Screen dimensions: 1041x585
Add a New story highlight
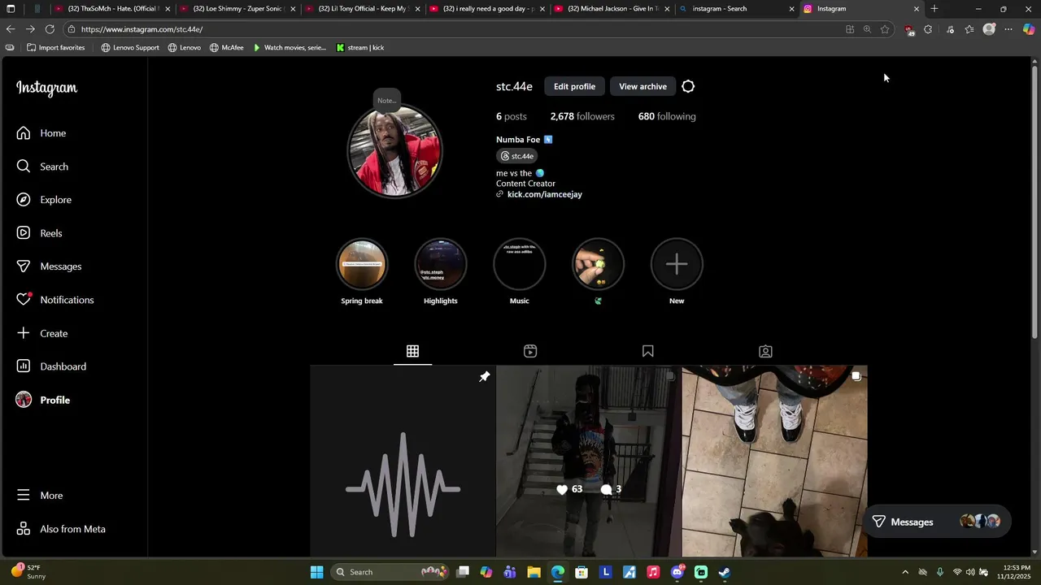[x=677, y=264]
